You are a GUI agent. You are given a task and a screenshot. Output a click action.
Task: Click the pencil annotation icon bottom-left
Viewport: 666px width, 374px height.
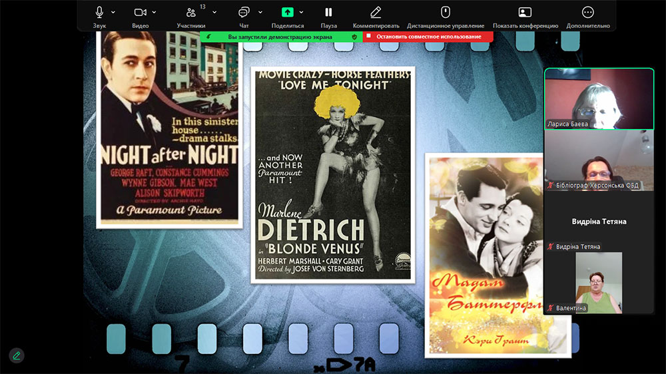click(x=17, y=355)
